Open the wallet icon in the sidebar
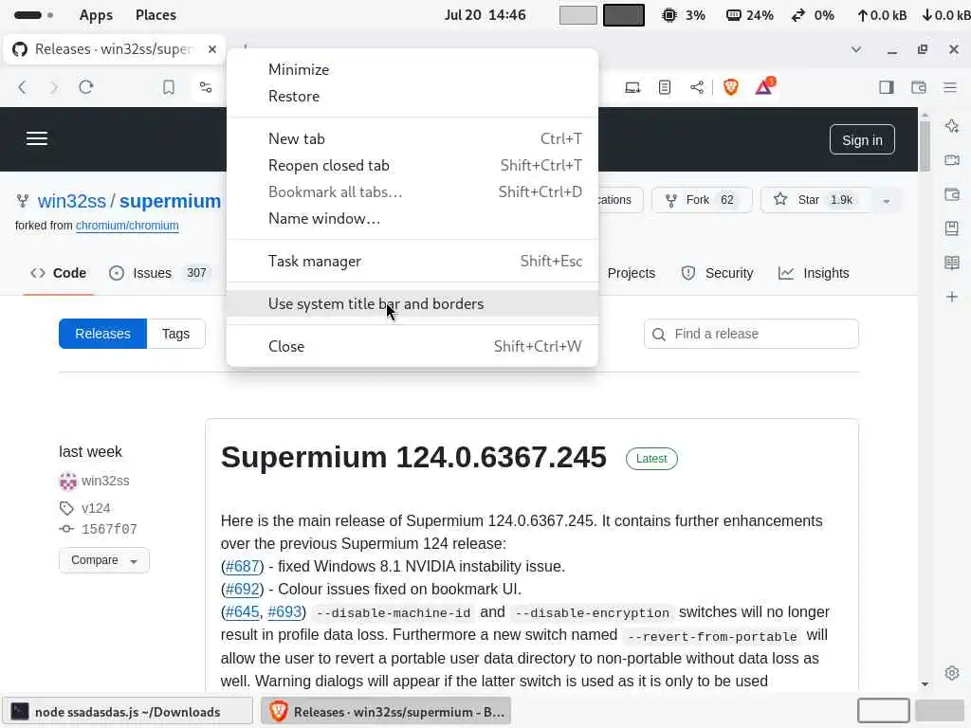 (x=952, y=194)
